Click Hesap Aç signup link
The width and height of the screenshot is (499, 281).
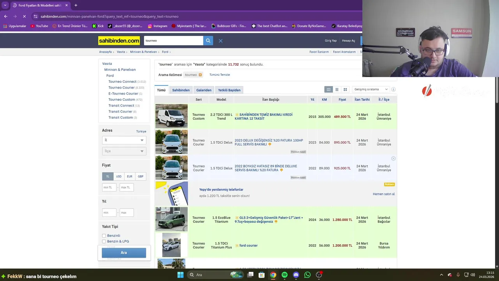(349, 41)
